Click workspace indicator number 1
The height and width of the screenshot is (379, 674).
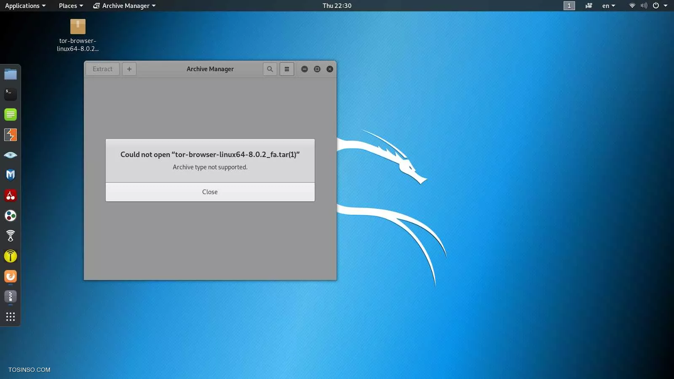[x=569, y=6]
